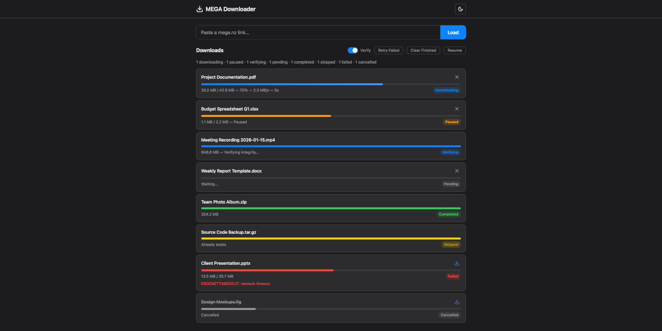This screenshot has width=662, height=331.
Task: Cancel the pending Weekly Report Template.docx
Action: click(x=457, y=171)
